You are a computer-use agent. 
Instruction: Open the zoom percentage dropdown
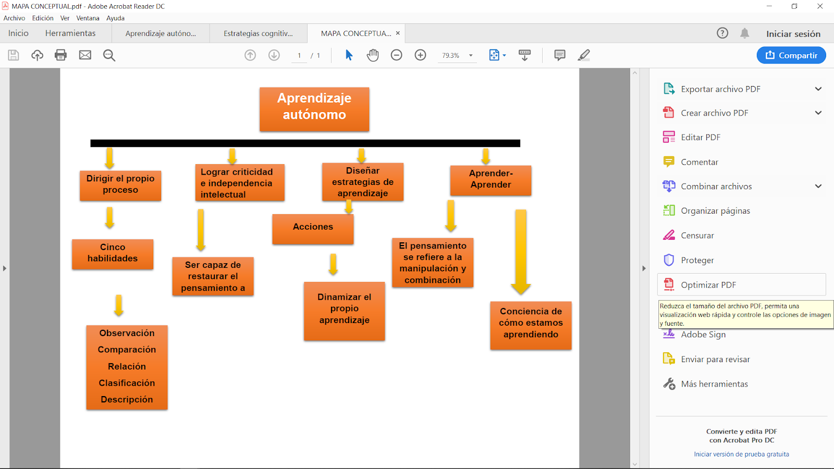coord(471,55)
